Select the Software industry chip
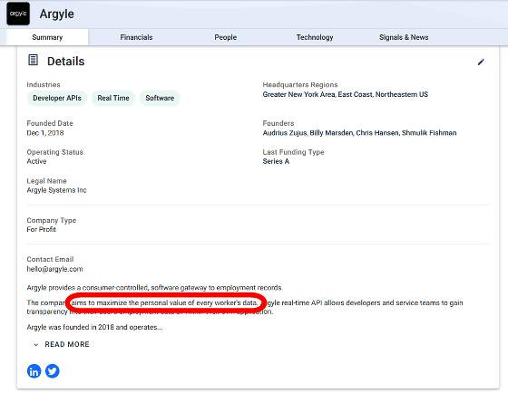The height and width of the screenshot is (393, 508). 160,98
